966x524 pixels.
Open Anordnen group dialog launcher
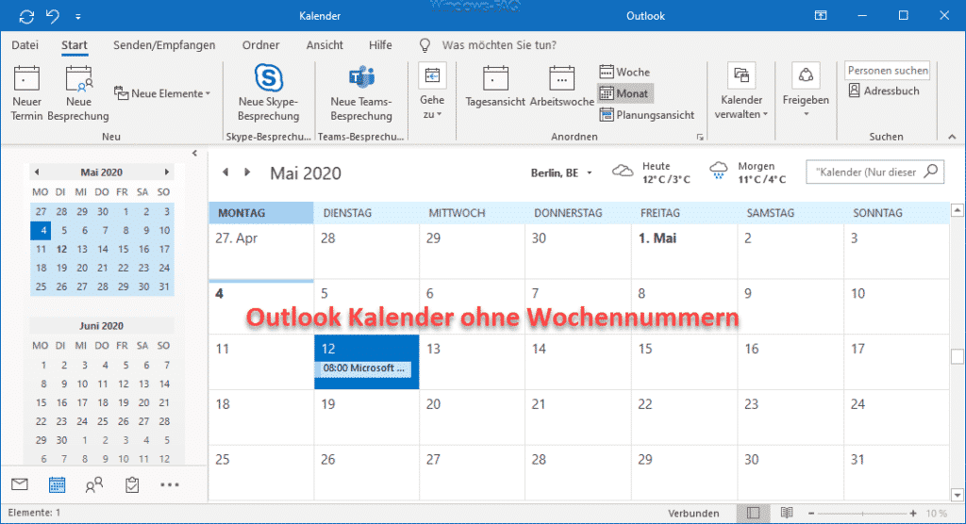tap(701, 138)
